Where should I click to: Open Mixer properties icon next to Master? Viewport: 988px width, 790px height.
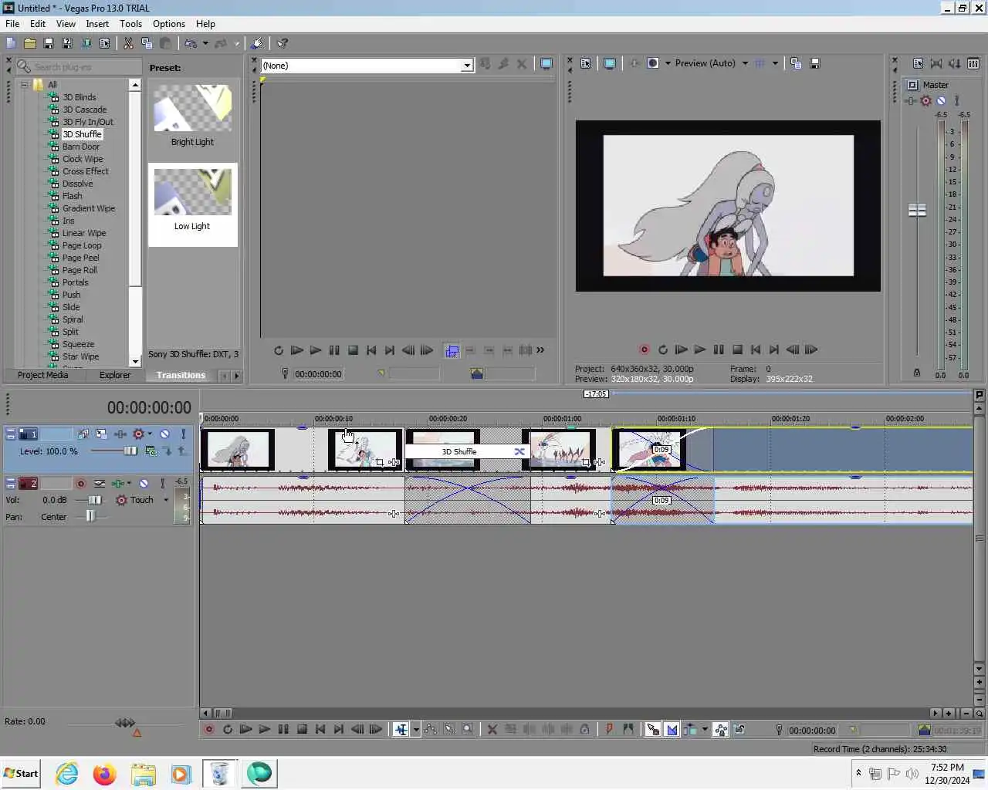918,63
